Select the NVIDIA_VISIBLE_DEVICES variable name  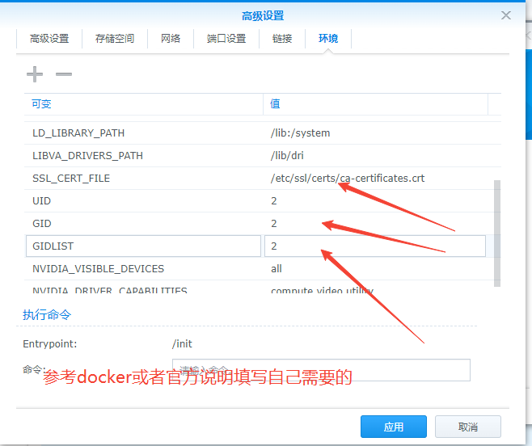coord(98,269)
